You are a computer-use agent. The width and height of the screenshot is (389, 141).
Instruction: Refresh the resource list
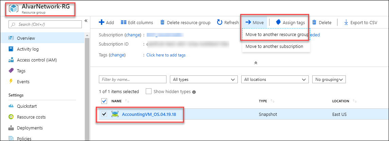228,22
